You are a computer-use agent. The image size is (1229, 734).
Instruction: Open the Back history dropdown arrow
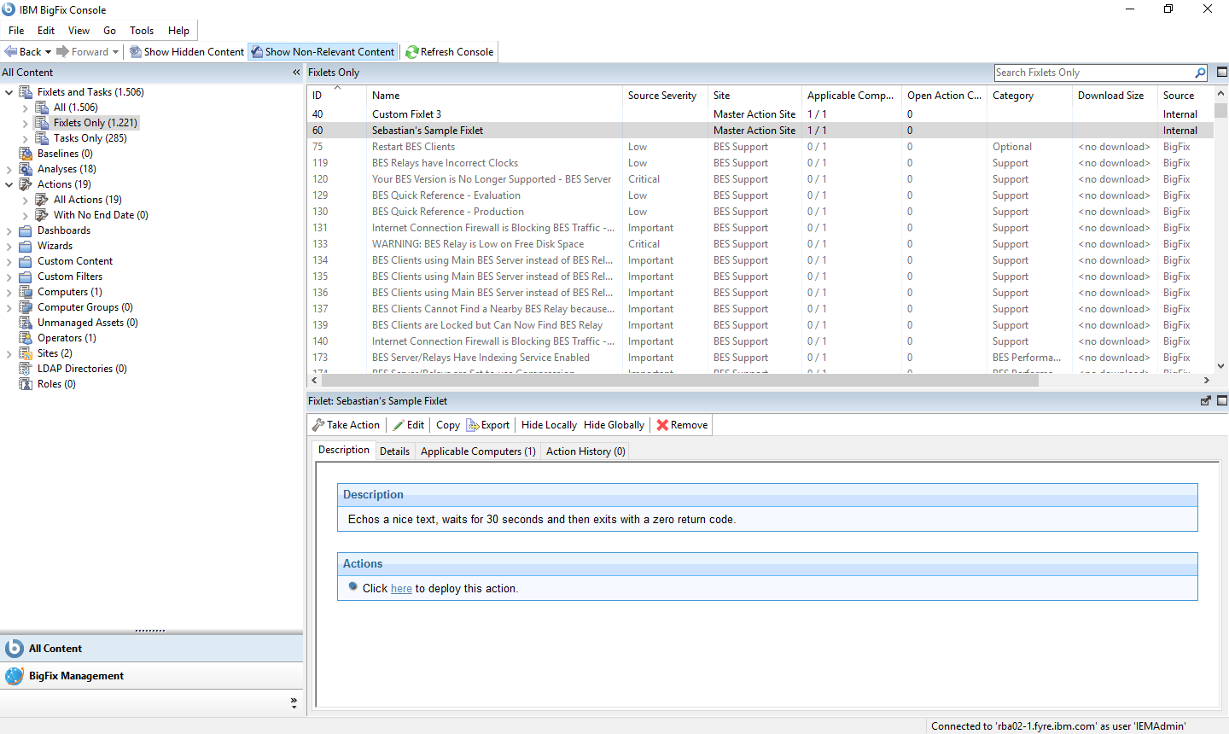tap(48, 52)
